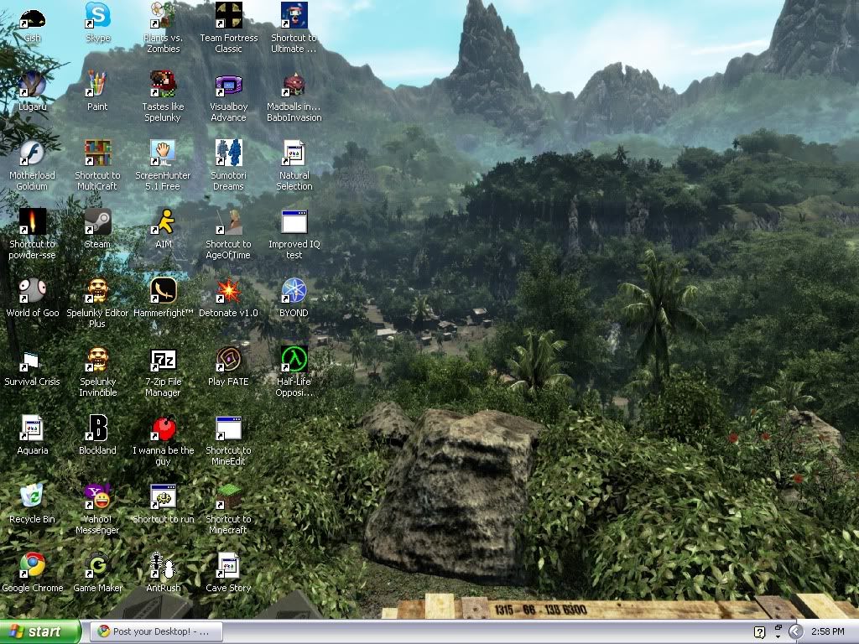
Task: Select Team Fortress Classic shortcut
Action: pyautogui.click(x=228, y=17)
